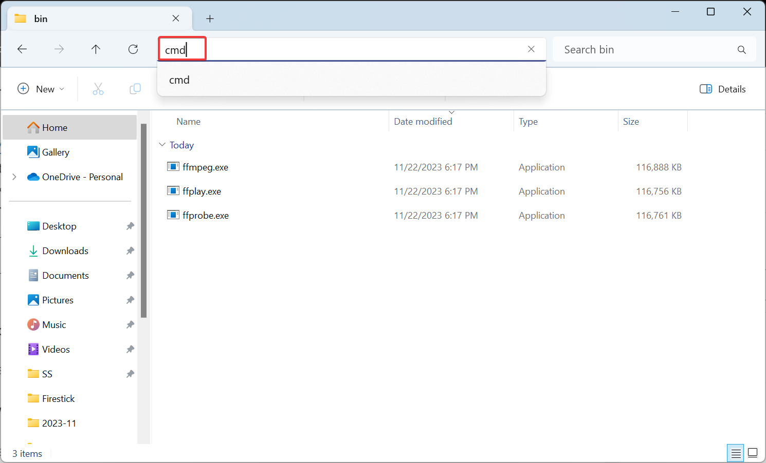Toggle the Details pane

click(722, 89)
